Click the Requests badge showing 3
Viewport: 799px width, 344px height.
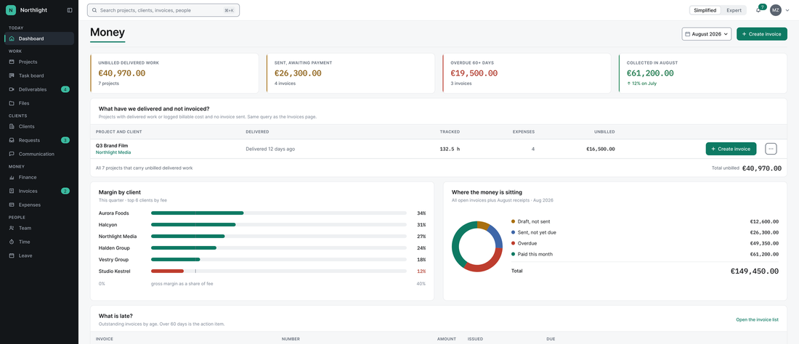(x=65, y=140)
